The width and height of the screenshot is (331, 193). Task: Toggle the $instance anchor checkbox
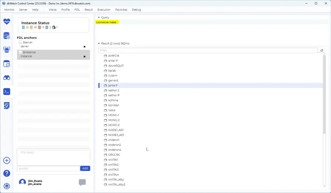pos(20,52)
